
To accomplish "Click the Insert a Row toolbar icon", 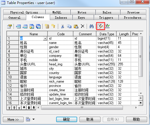I will pyautogui.click(x=18, y=26).
